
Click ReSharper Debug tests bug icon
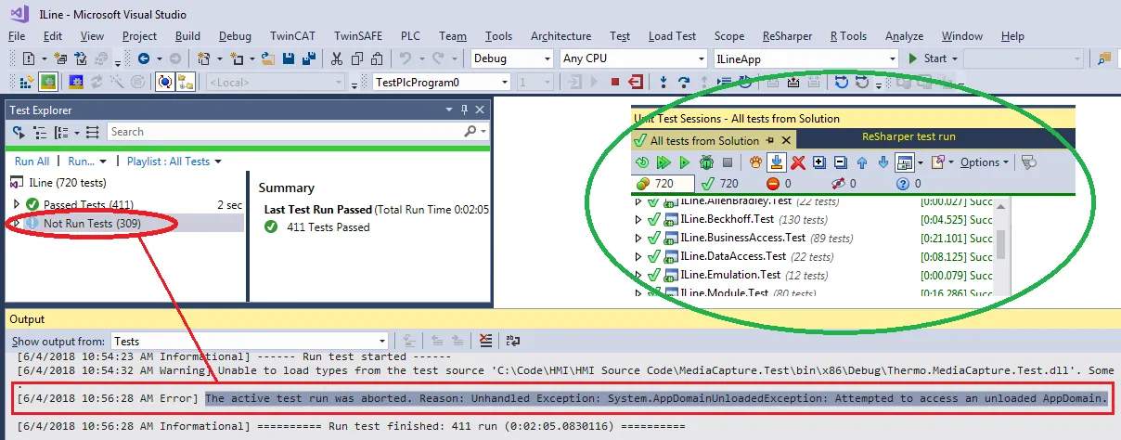(x=706, y=162)
